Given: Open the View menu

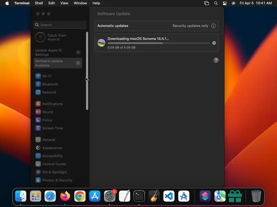Looking at the screenshot, I should (64, 3).
